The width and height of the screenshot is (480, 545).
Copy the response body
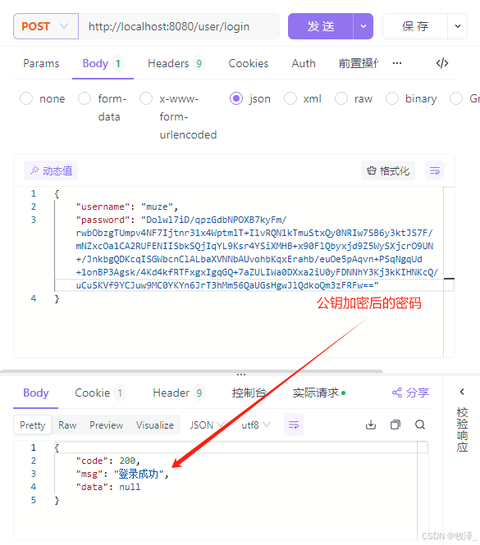click(x=395, y=425)
